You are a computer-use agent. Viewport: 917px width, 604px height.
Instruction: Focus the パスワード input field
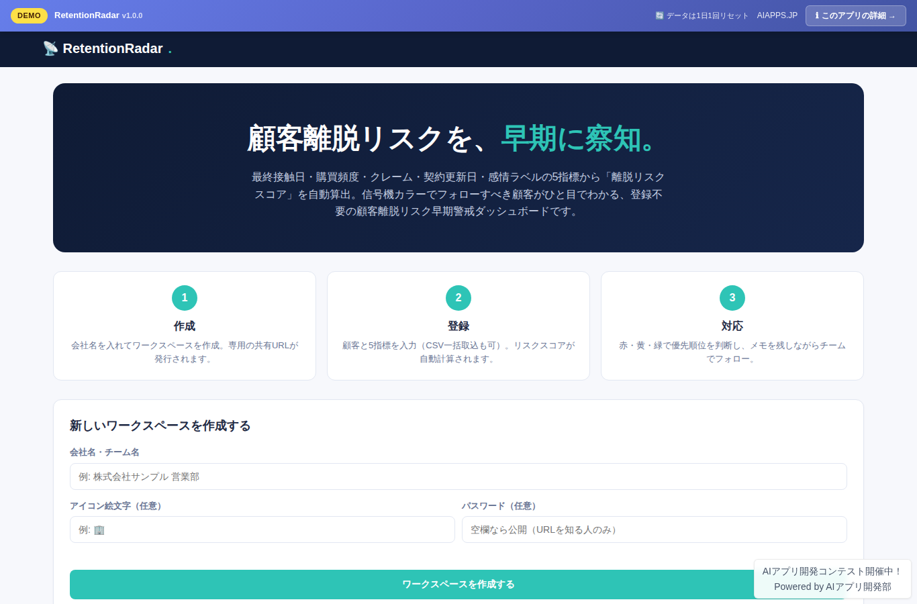pos(655,530)
